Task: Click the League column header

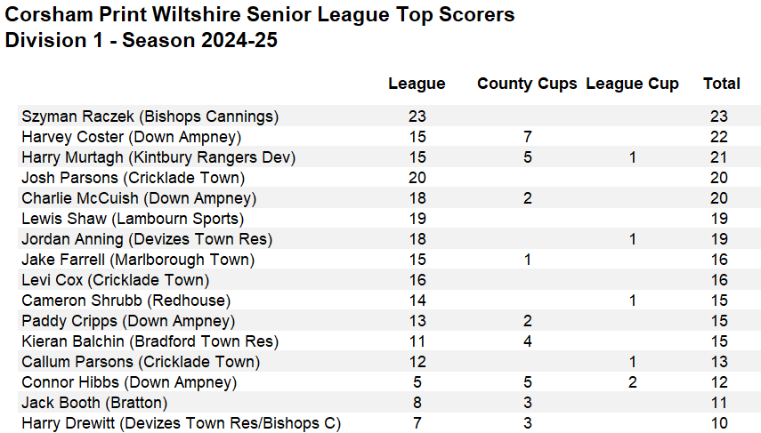Action: point(417,84)
